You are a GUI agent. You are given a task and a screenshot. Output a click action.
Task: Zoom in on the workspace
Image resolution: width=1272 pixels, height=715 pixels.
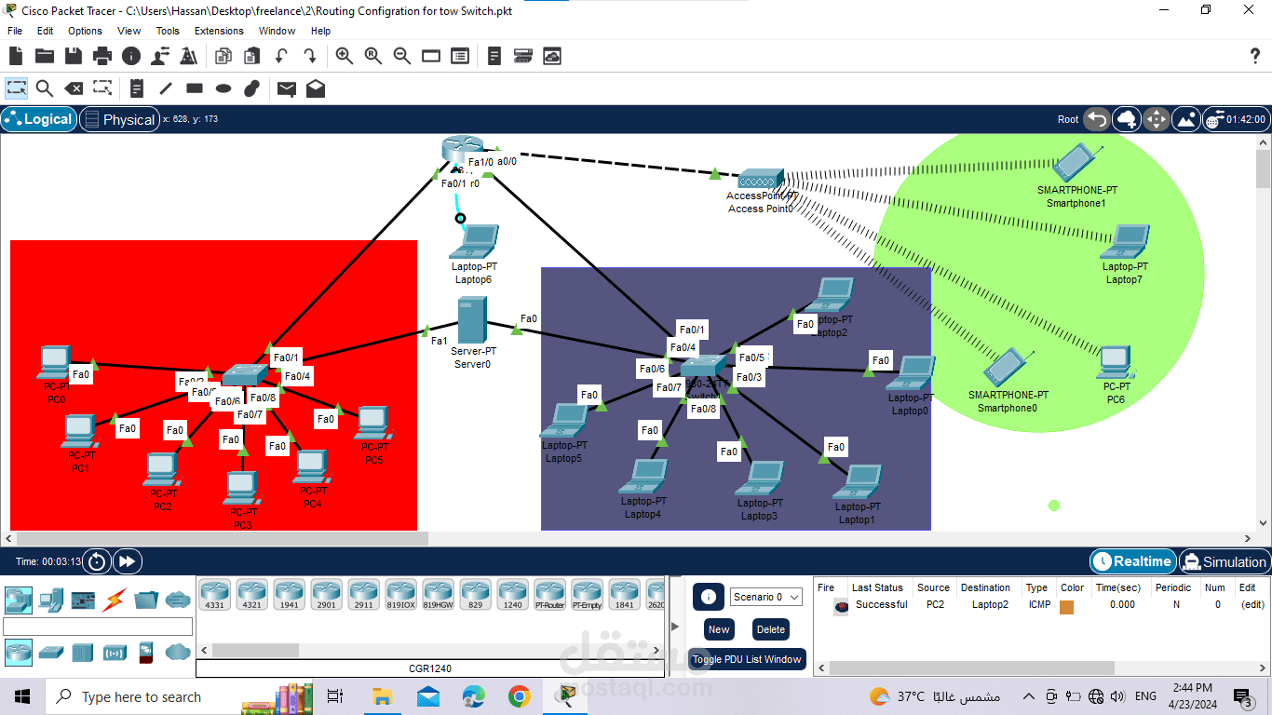coord(345,57)
